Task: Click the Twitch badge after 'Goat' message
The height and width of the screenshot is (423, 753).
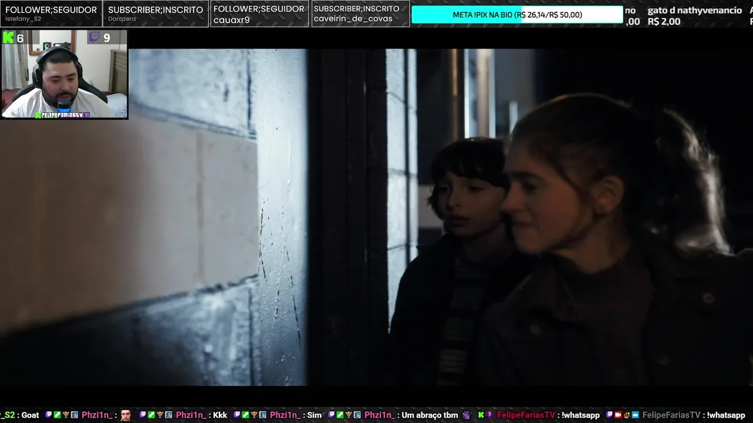Action: click(x=49, y=415)
